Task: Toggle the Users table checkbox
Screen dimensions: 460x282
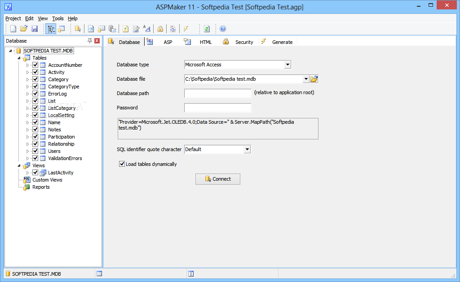Action: tap(35, 151)
